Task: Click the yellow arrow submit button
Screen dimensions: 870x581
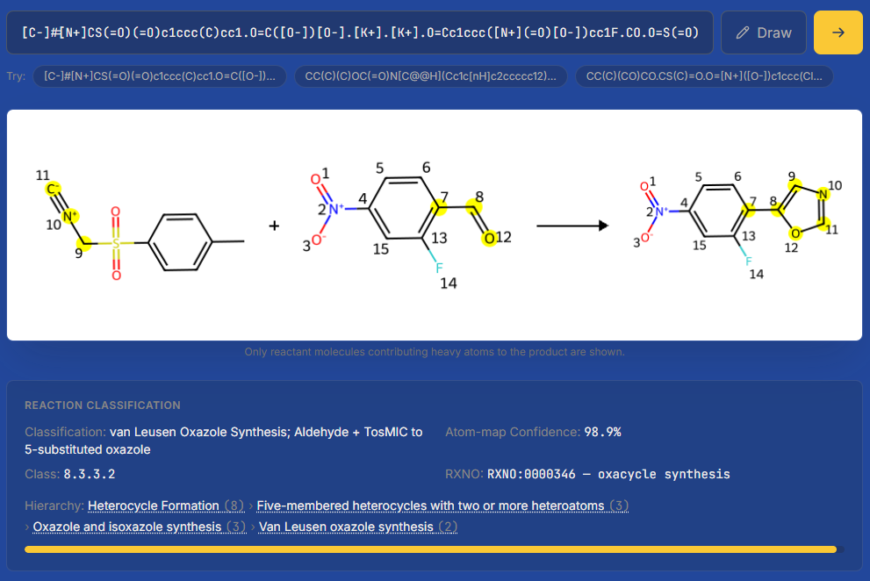Action: (x=838, y=32)
